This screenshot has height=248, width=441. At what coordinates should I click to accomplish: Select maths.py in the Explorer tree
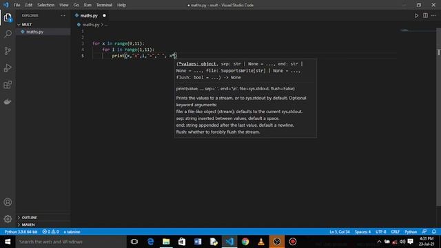click(35, 32)
